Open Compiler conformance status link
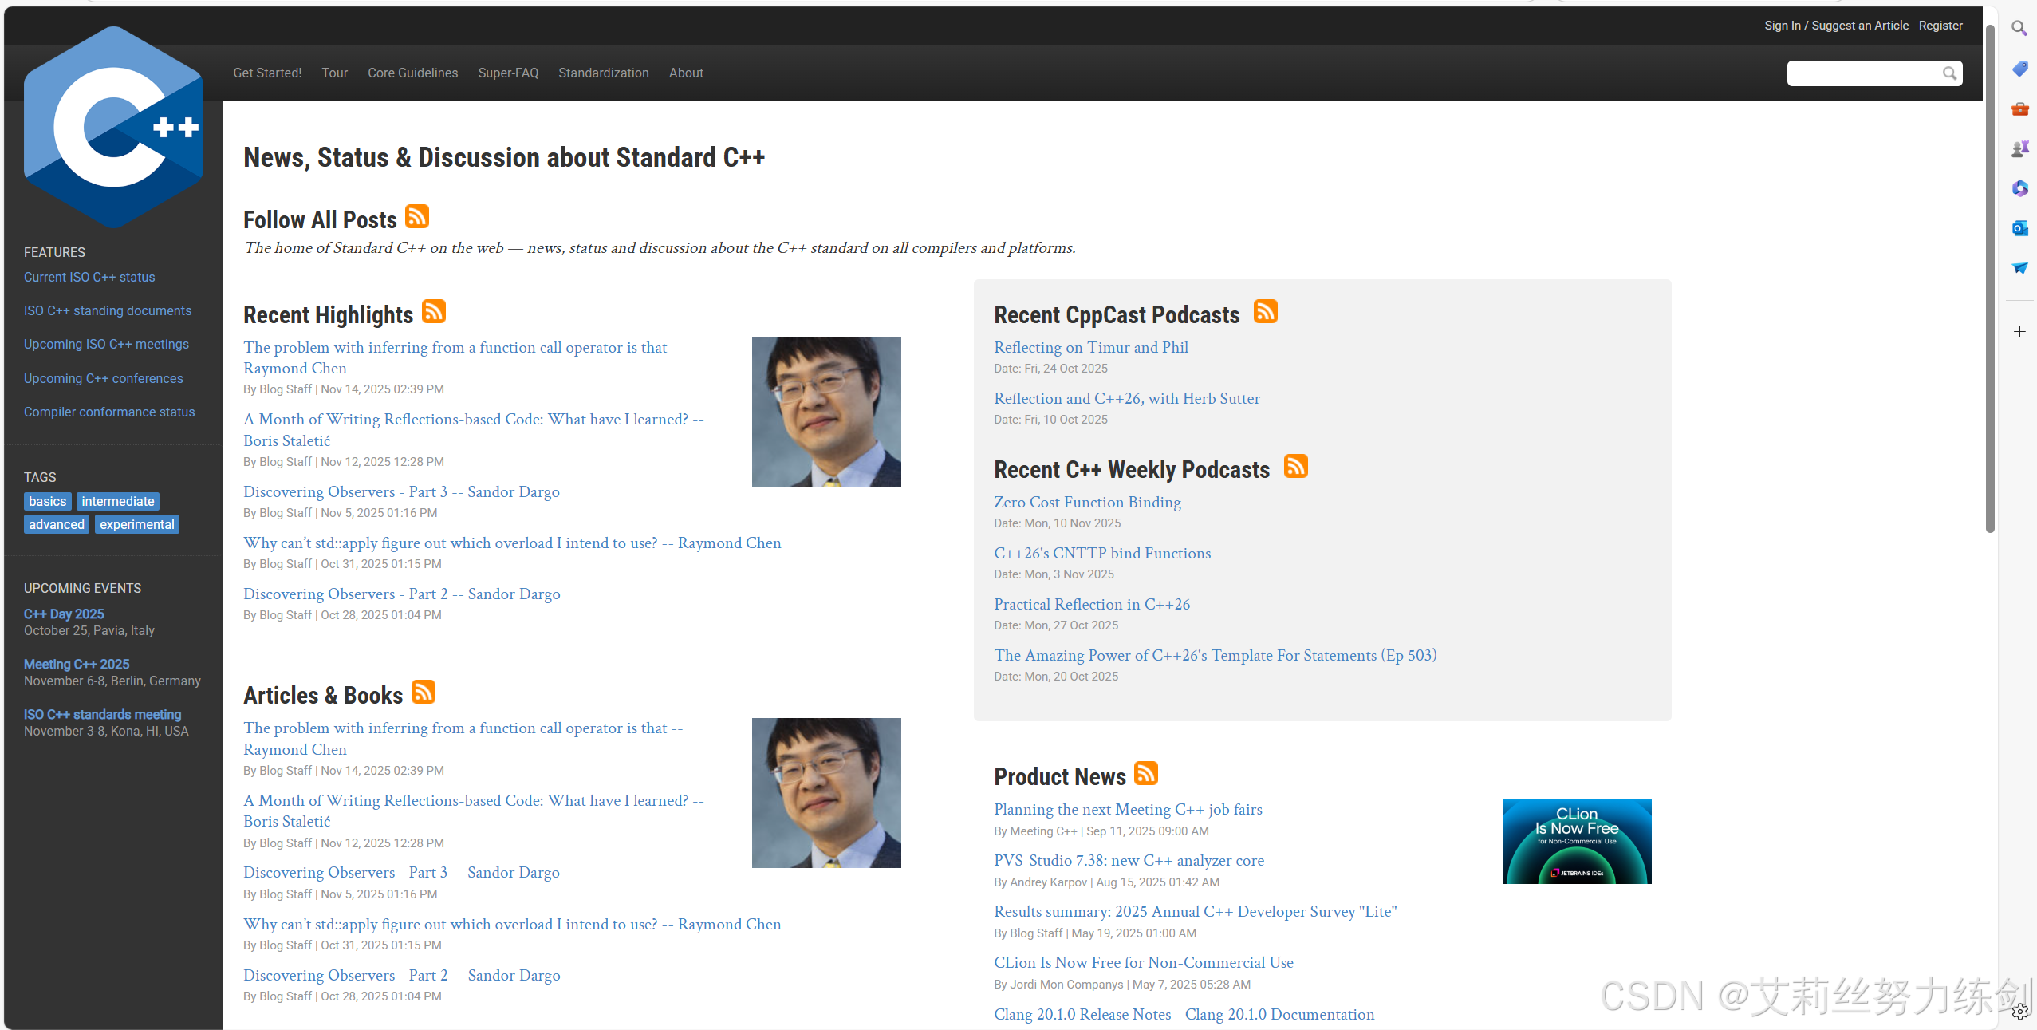 point(109,412)
